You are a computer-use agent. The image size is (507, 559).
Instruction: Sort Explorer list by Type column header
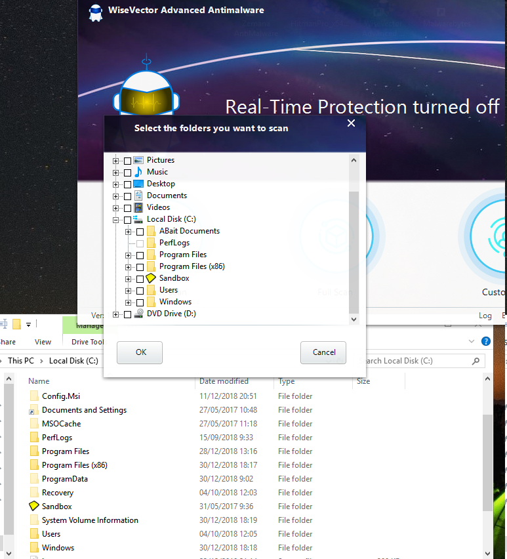287,381
